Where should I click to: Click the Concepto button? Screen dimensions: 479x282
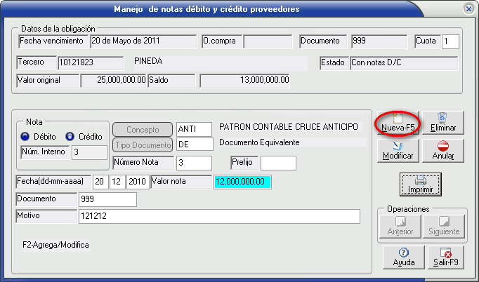[143, 129]
